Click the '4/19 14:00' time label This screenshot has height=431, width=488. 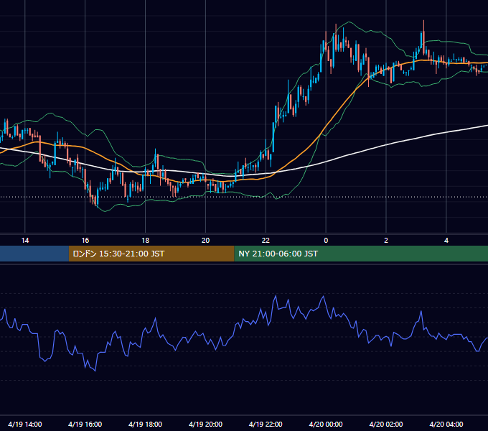[x=25, y=424]
